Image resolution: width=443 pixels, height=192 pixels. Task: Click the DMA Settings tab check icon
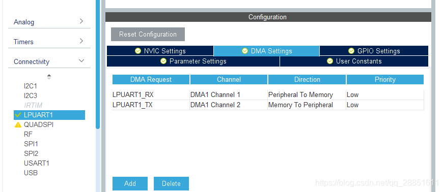point(245,51)
